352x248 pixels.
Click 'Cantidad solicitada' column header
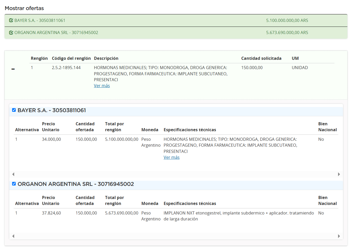click(261, 58)
